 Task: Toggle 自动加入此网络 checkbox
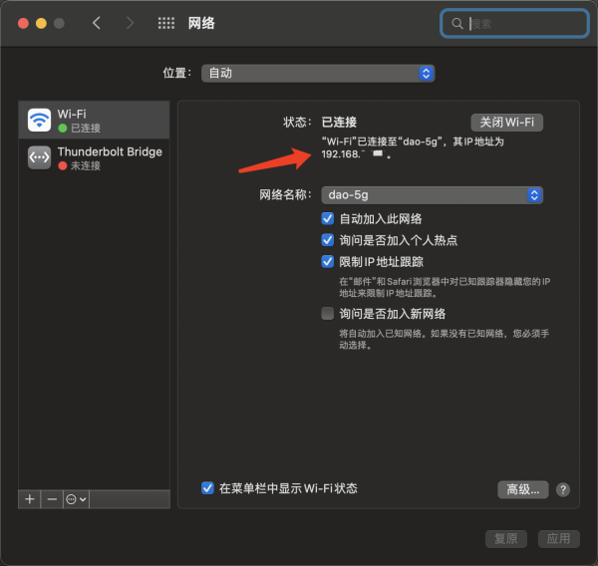coord(328,218)
